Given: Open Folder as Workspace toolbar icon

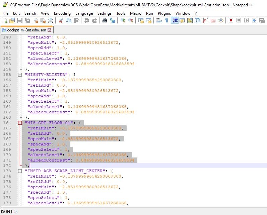Looking at the screenshot, I should pos(213,21).
